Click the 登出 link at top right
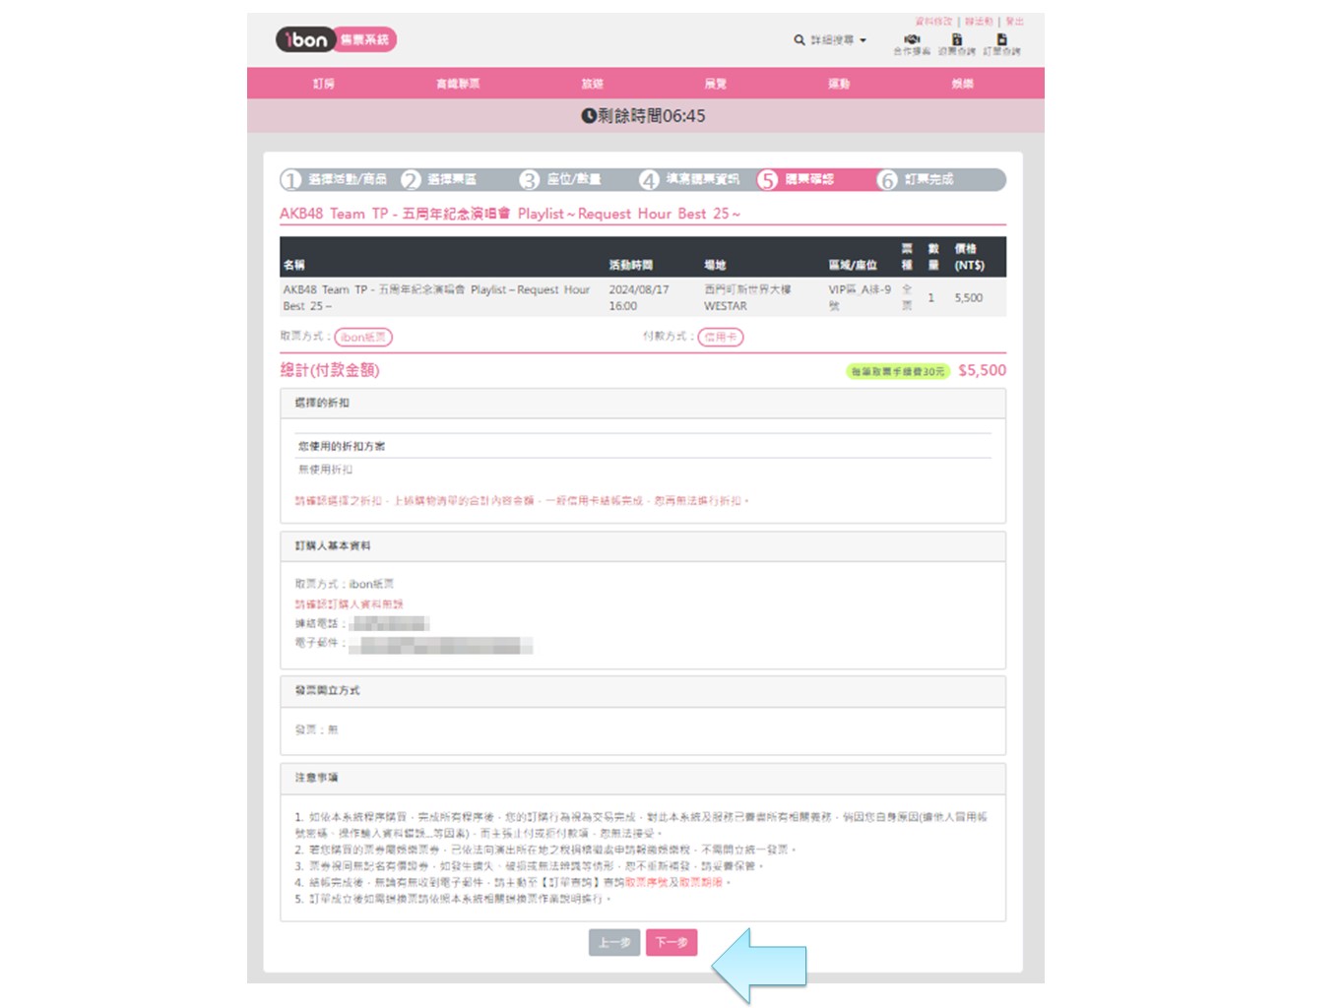Viewport: 1344px width, 1008px height. point(1014,21)
